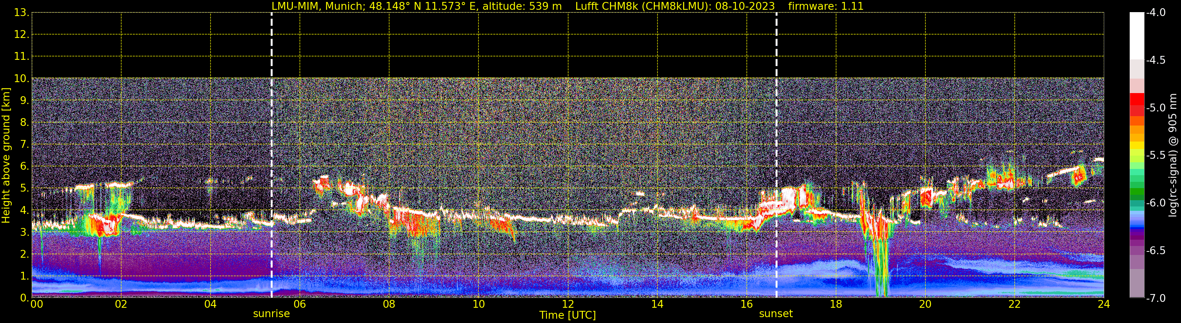
Task: Click the red band of the colorbar
Action: click(x=1136, y=104)
